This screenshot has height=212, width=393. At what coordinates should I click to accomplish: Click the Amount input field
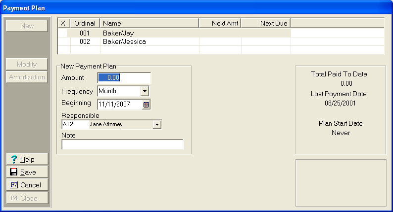[x=124, y=77]
